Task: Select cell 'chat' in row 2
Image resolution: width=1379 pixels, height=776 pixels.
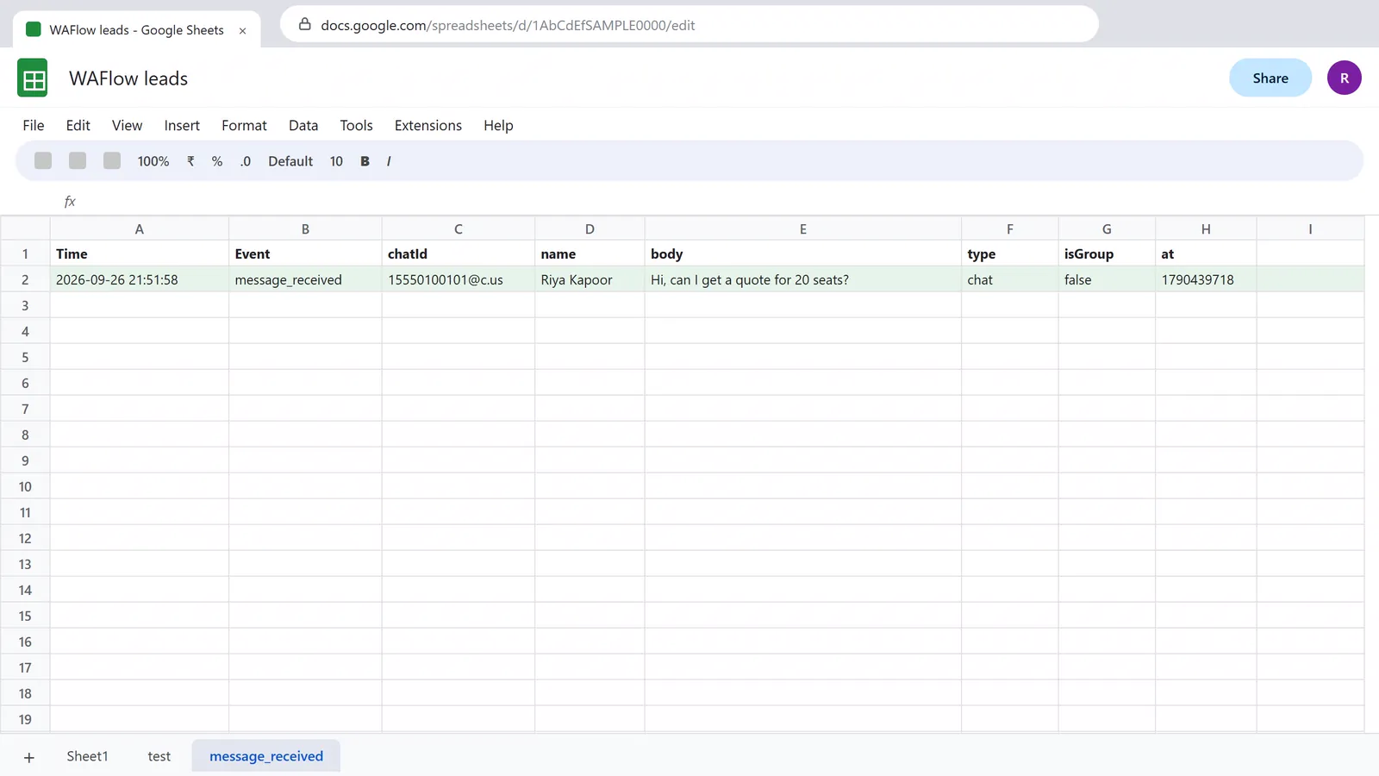Action: (x=1010, y=279)
